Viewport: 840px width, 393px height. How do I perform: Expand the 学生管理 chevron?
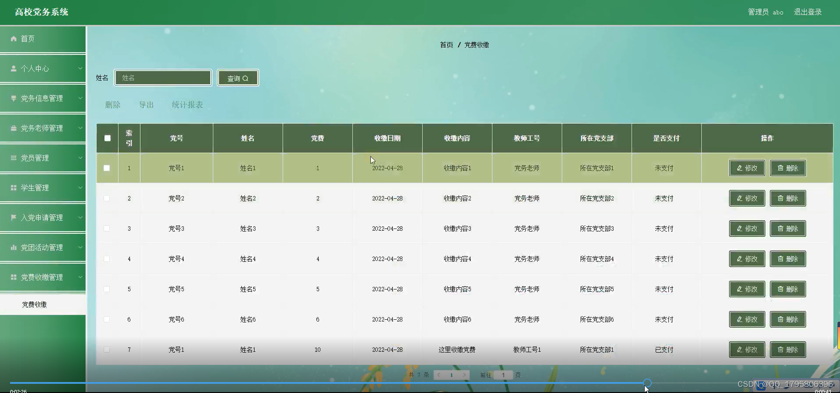tap(80, 188)
